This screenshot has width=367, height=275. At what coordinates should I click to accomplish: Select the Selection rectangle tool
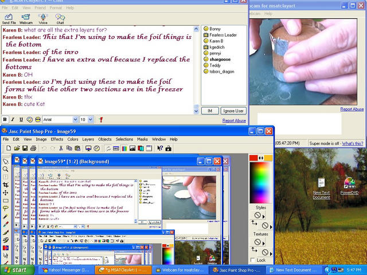(6, 201)
